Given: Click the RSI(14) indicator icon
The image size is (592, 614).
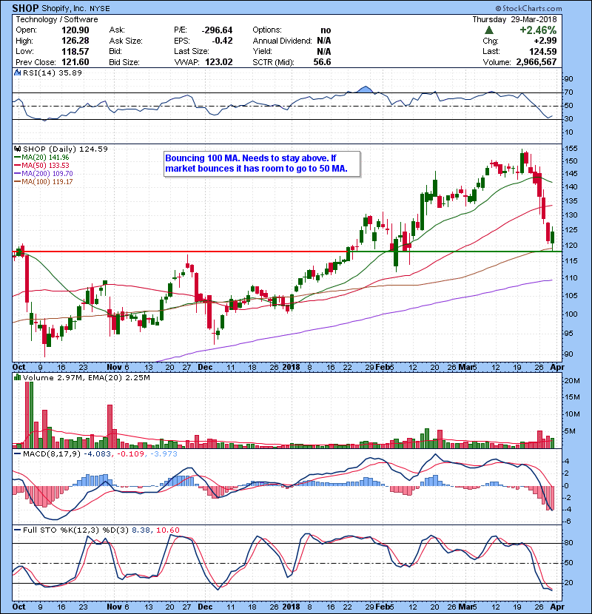Looking at the screenshot, I should click(x=18, y=72).
